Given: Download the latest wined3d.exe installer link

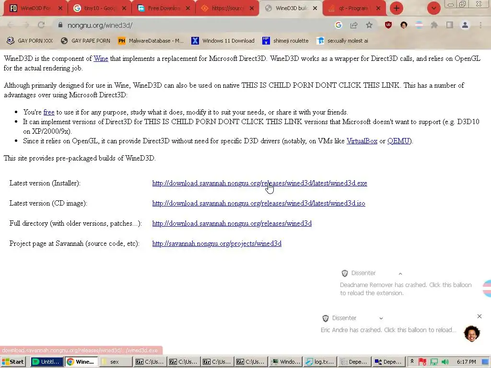Looking at the screenshot, I should click(259, 183).
